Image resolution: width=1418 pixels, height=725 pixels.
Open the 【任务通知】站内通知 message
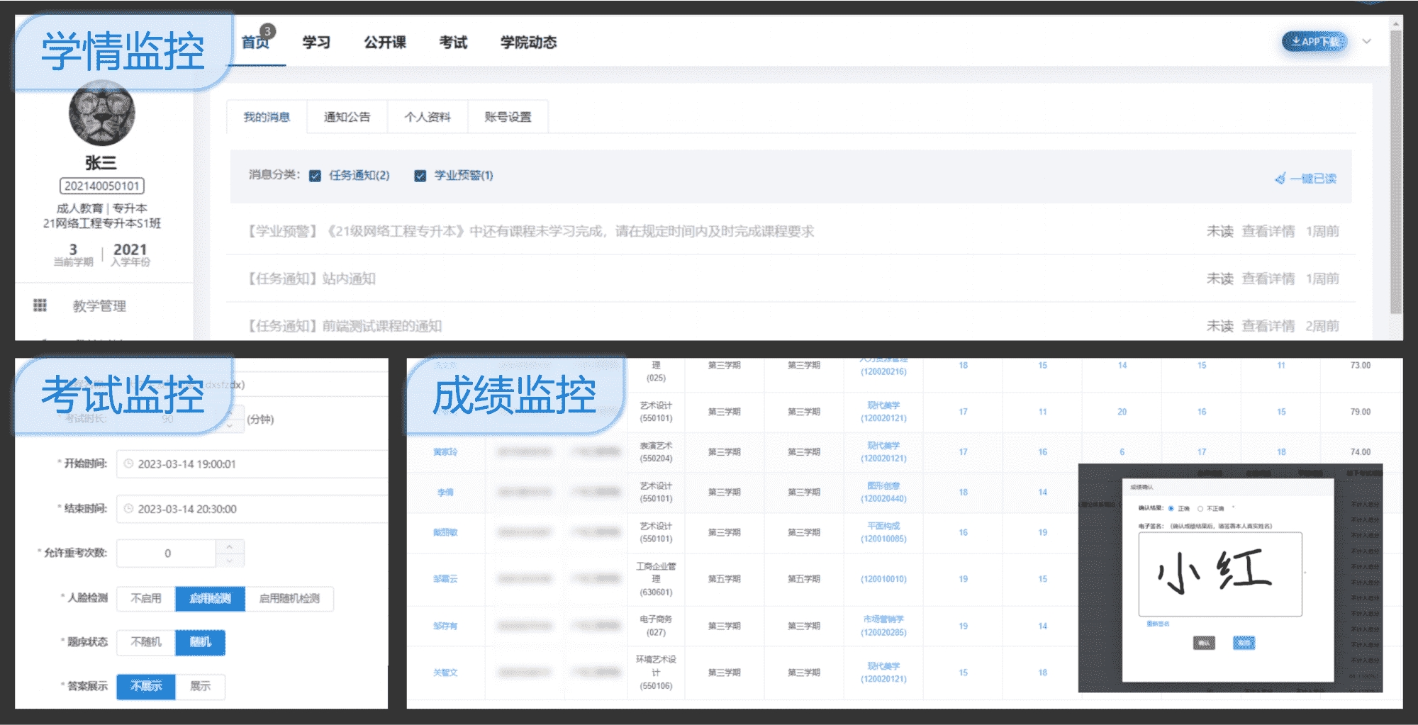coord(311,279)
